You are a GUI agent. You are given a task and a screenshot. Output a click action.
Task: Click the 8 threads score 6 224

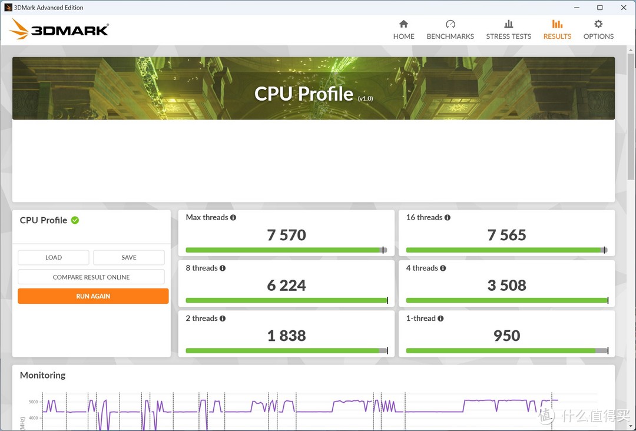286,286
